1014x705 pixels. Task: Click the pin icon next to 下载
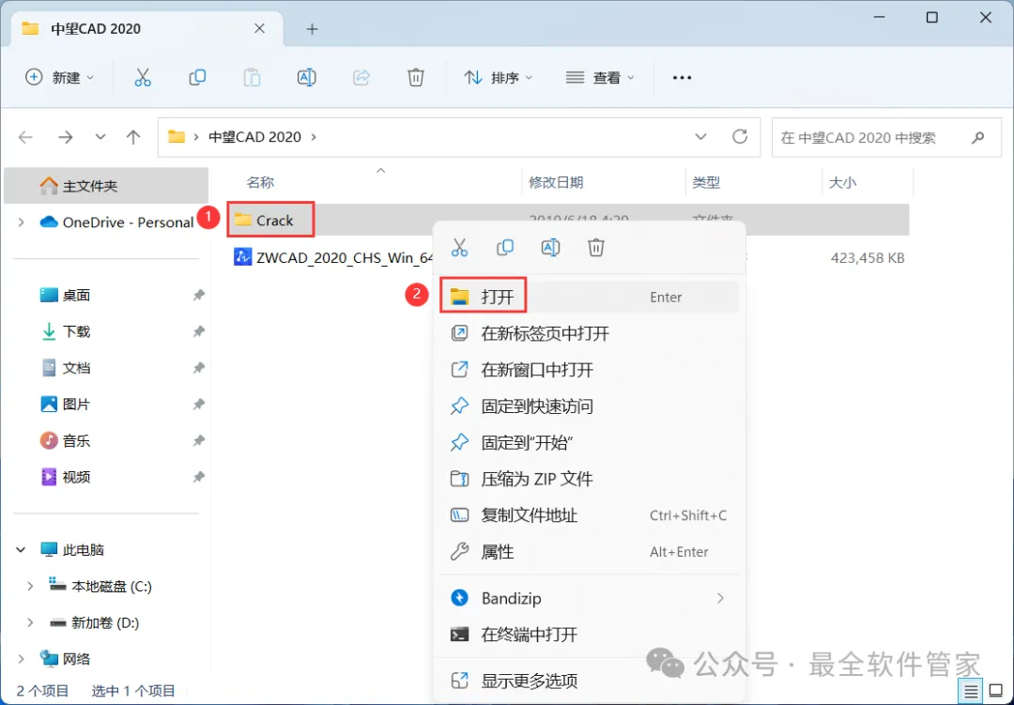point(198,331)
